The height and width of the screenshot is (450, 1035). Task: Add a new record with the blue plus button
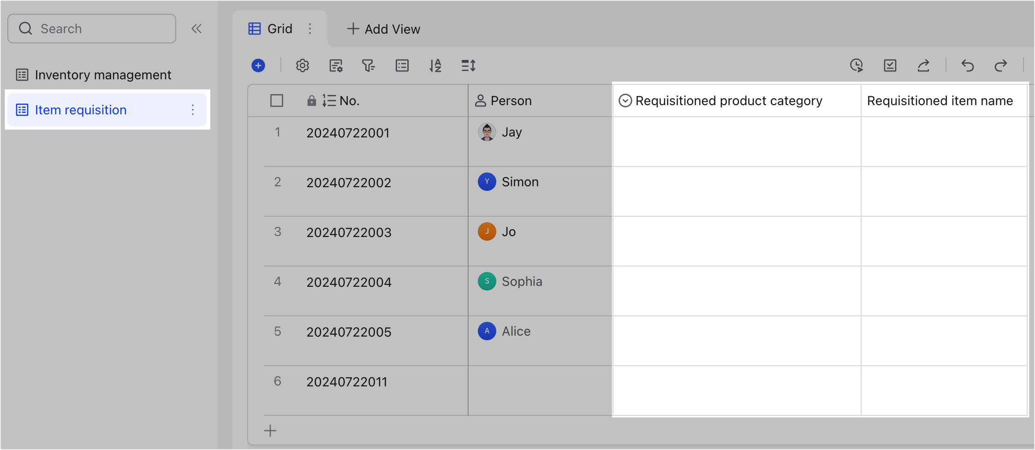tap(258, 65)
